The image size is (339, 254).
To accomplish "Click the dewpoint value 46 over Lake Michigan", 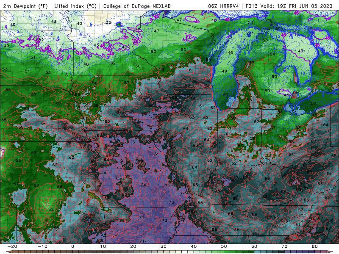I will click(x=230, y=52).
